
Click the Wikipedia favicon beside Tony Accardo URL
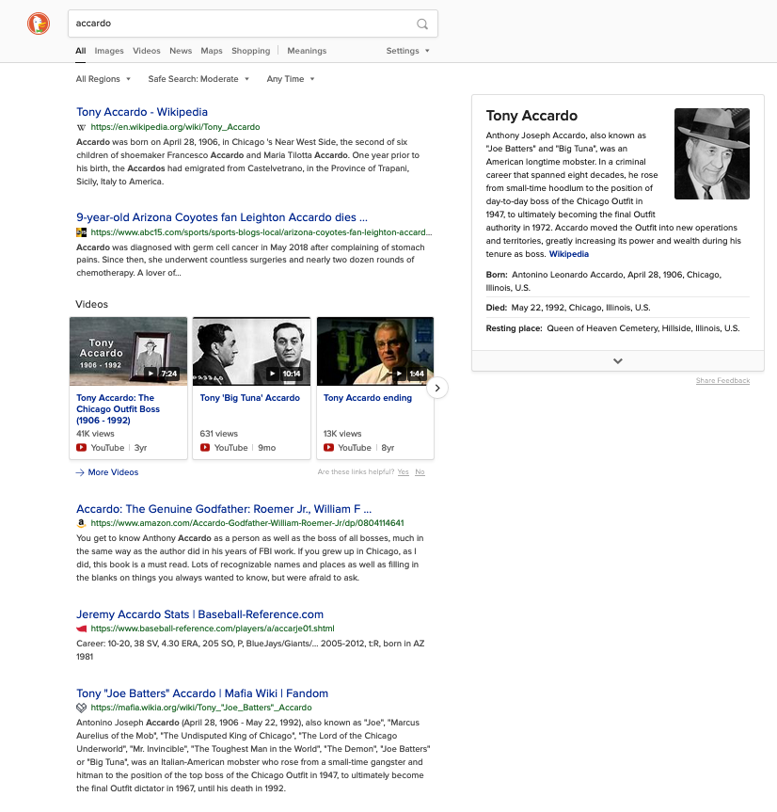pos(81,127)
